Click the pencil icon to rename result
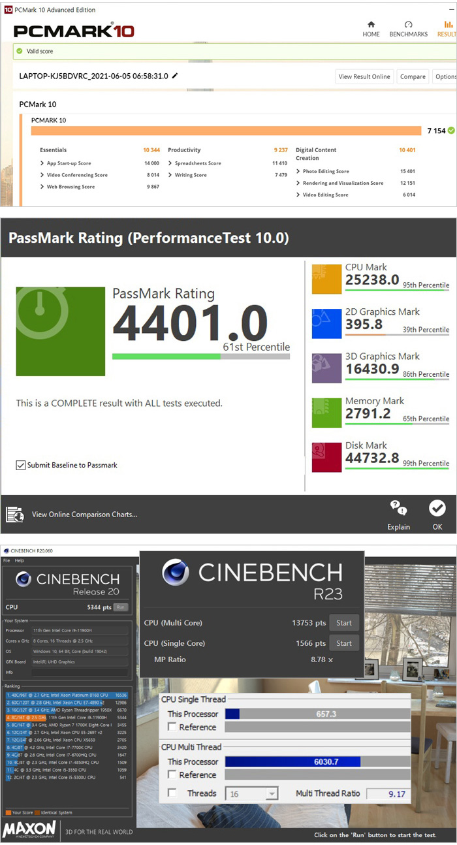 175,76
